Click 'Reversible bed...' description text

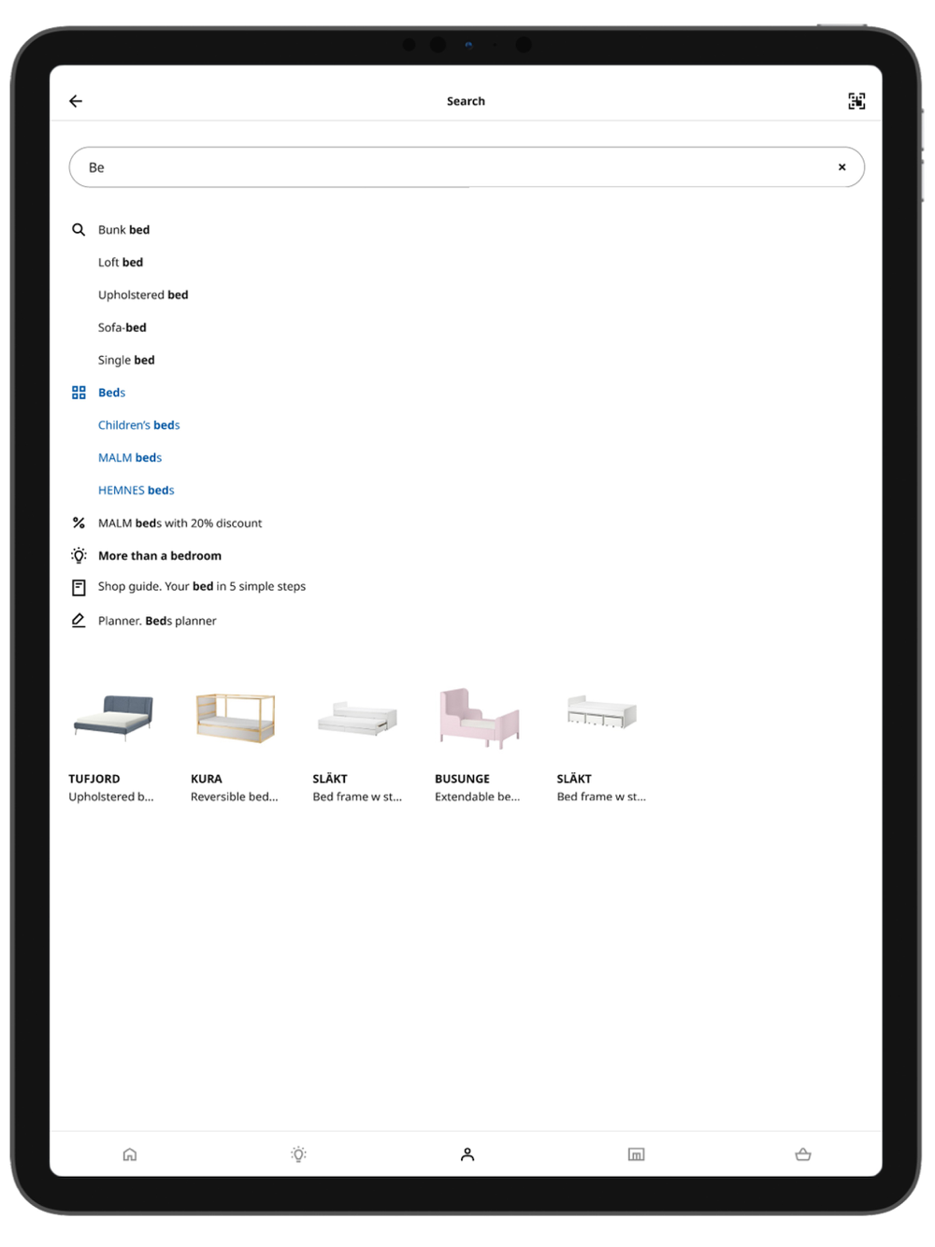tap(235, 797)
